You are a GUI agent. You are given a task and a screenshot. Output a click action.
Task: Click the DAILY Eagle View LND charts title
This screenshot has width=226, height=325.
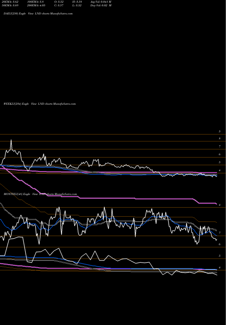pyautogui.click(x=38, y=14)
